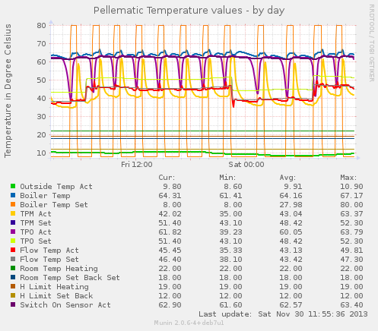Click the Boiler Temp Set average 27.98
378x331 pixels.
coord(291,205)
